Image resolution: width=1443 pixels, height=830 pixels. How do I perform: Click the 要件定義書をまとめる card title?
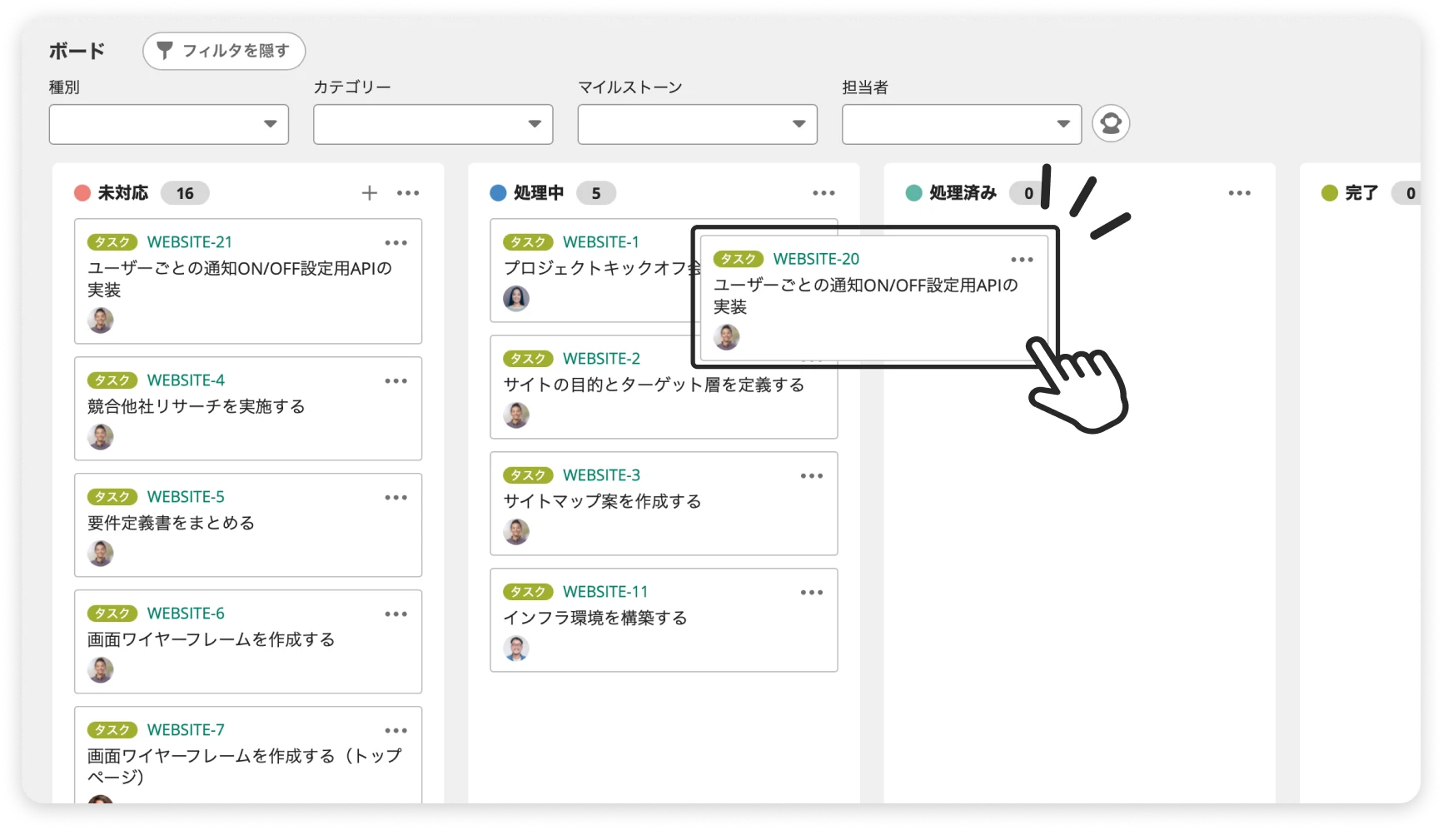(x=172, y=523)
